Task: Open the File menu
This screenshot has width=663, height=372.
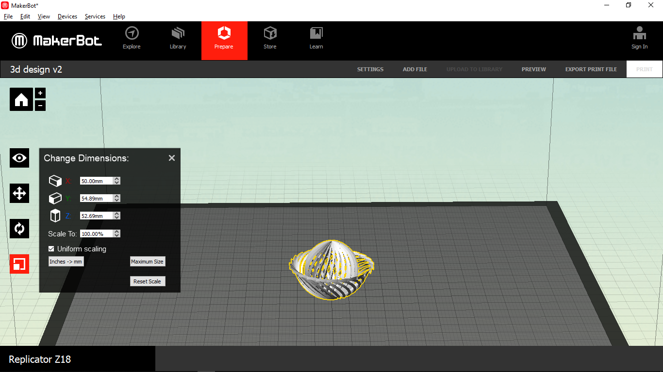Action: tap(8, 16)
